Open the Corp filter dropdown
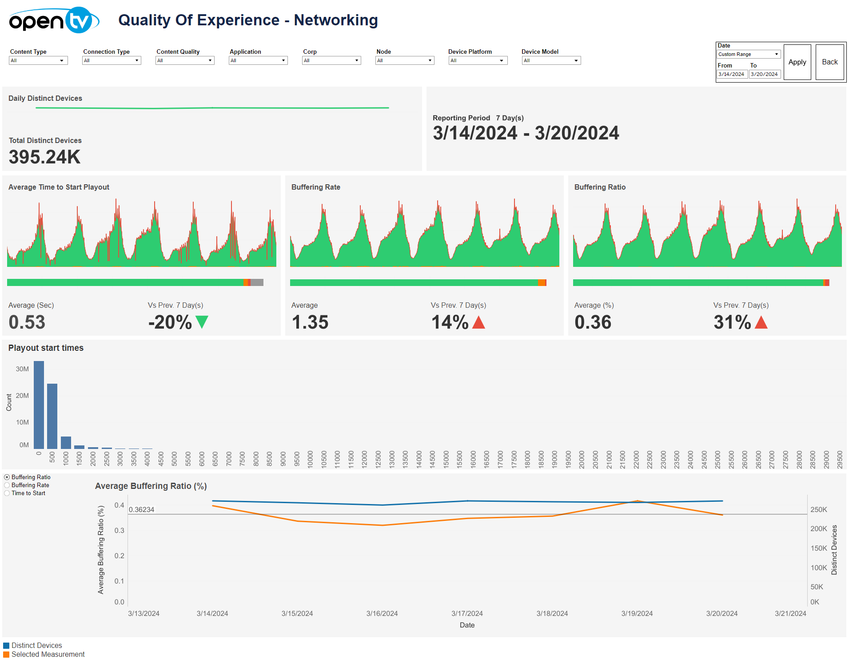Viewport: 853px width, 663px height. tap(331, 60)
